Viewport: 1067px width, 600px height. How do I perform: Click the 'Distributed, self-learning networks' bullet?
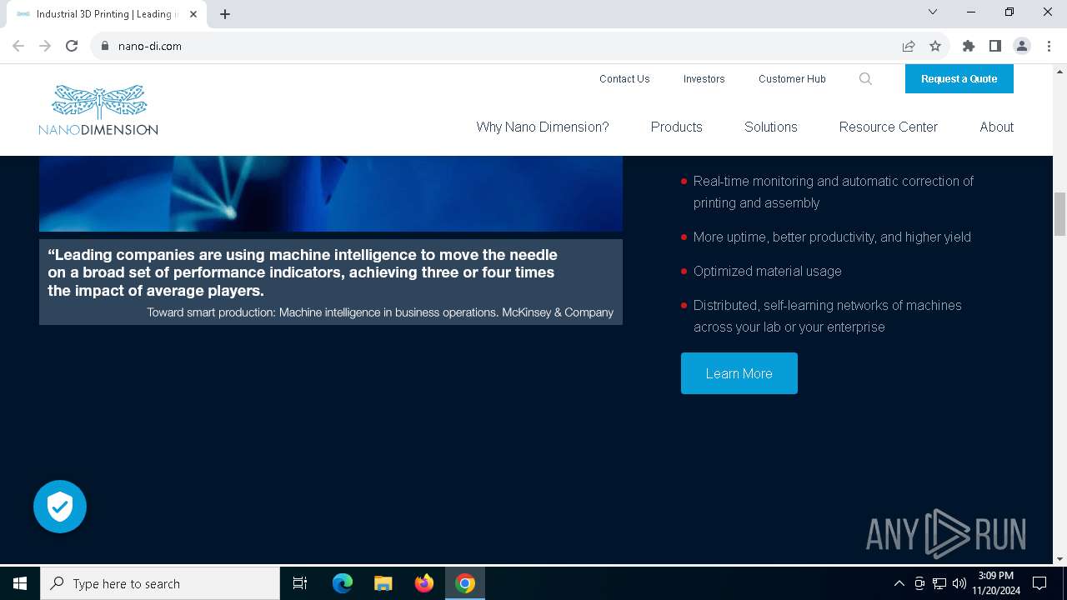click(x=828, y=316)
